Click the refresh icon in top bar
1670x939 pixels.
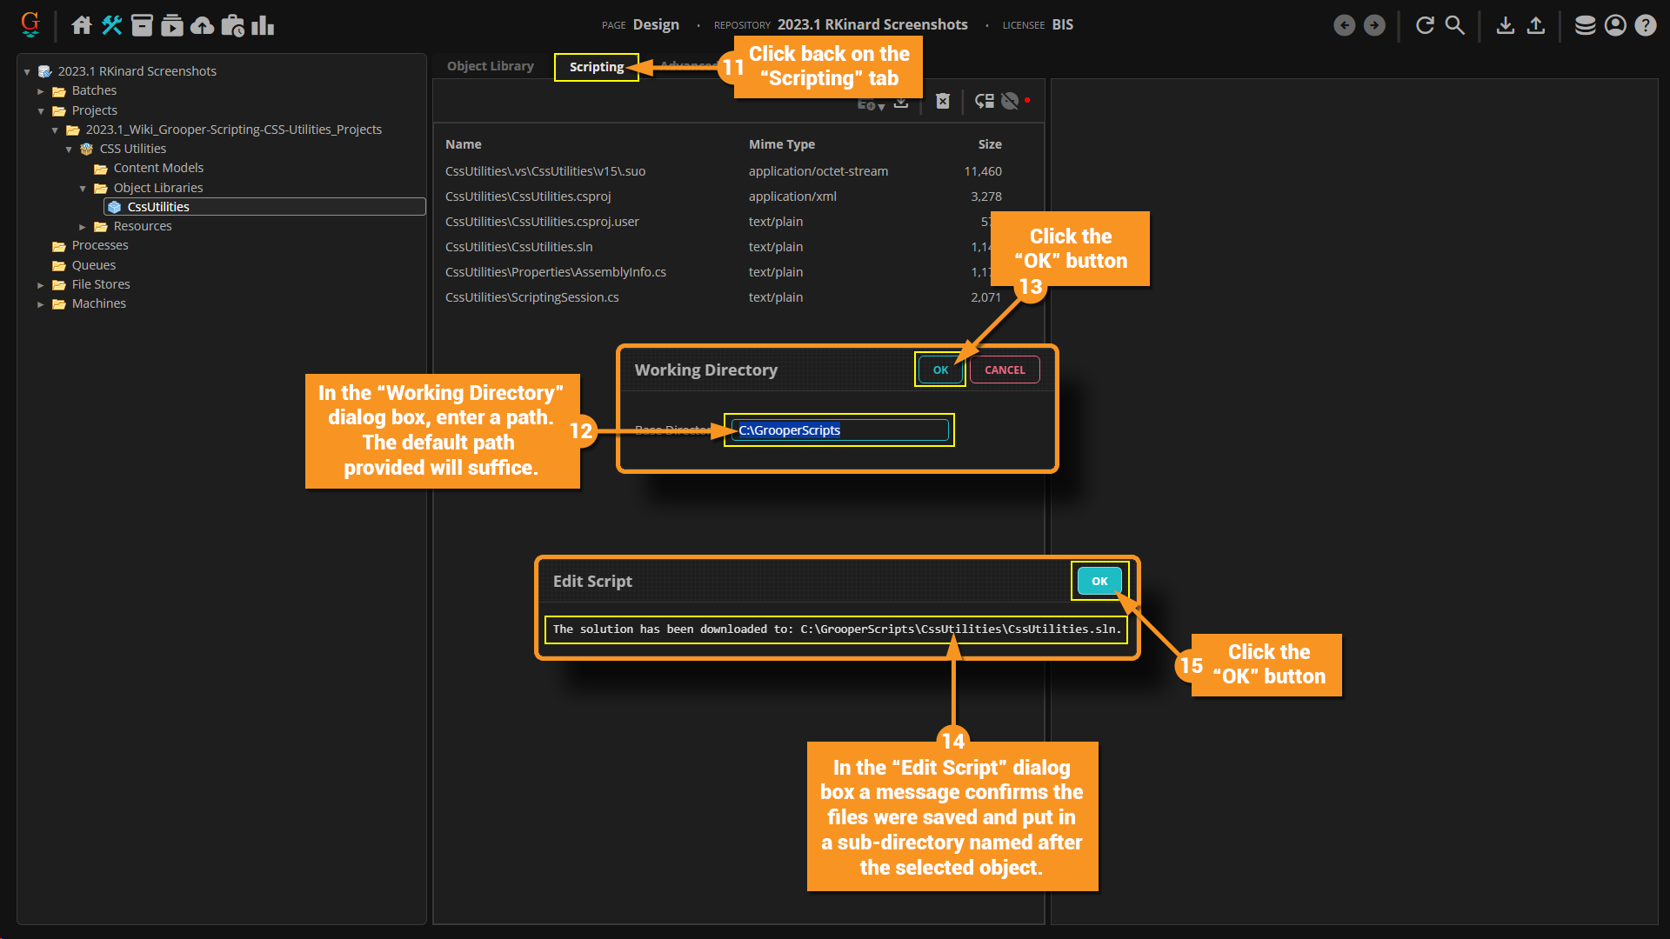(x=1425, y=25)
